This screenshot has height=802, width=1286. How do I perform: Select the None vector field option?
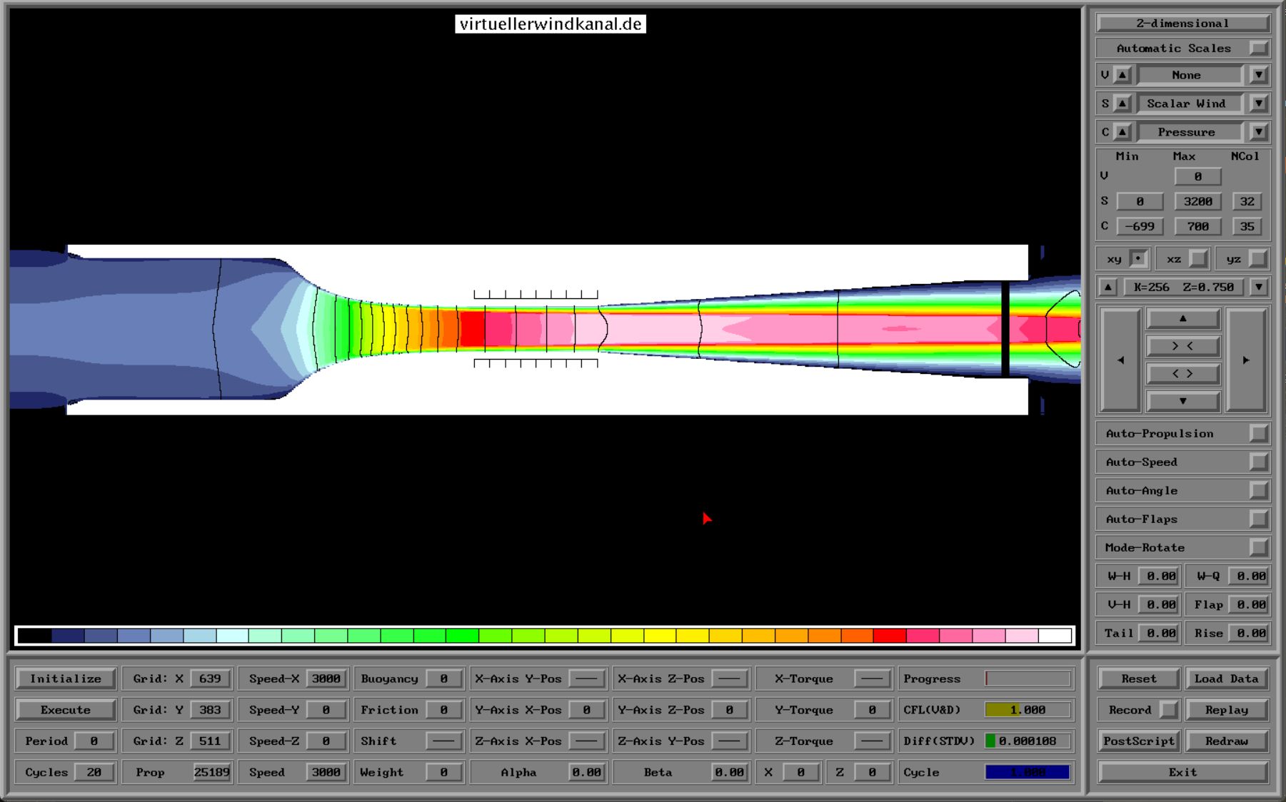(x=1190, y=75)
